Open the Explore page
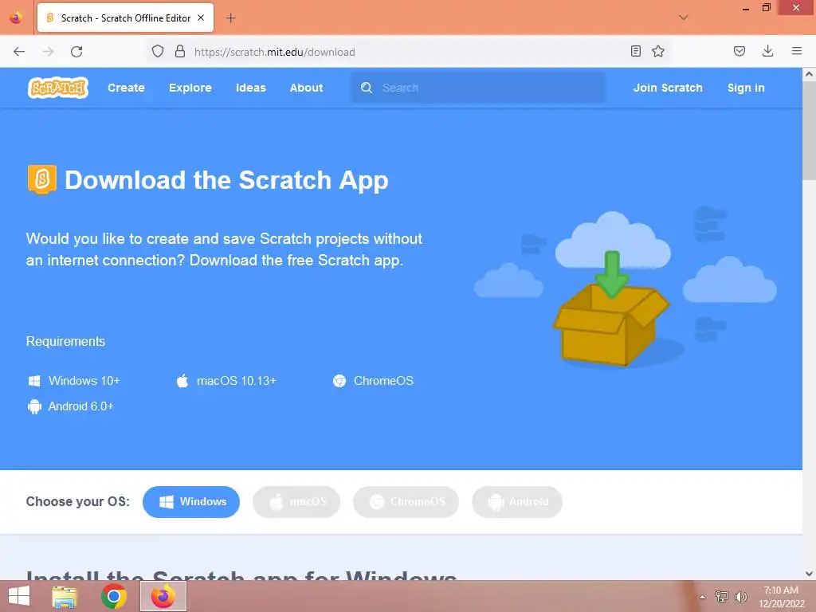Screen dimensions: 816x612 190,88
